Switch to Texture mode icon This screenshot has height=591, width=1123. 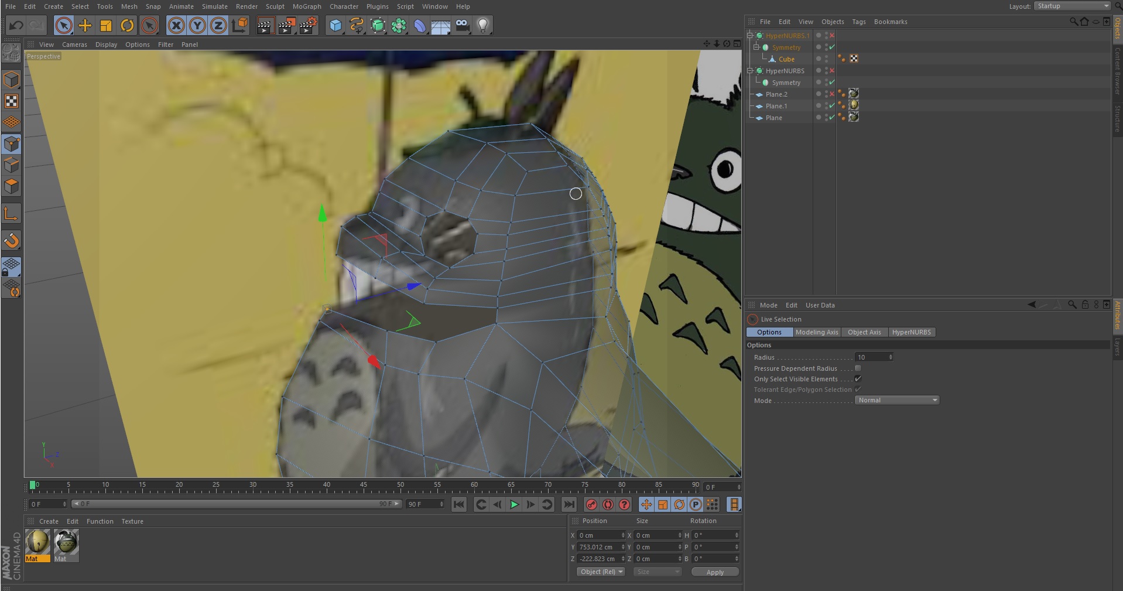(x=12, y=101)
